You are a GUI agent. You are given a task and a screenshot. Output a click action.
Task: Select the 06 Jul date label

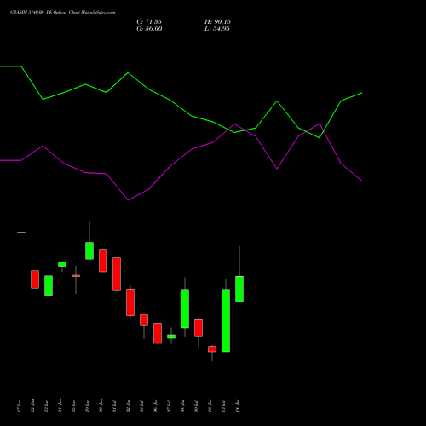[155, 406]
